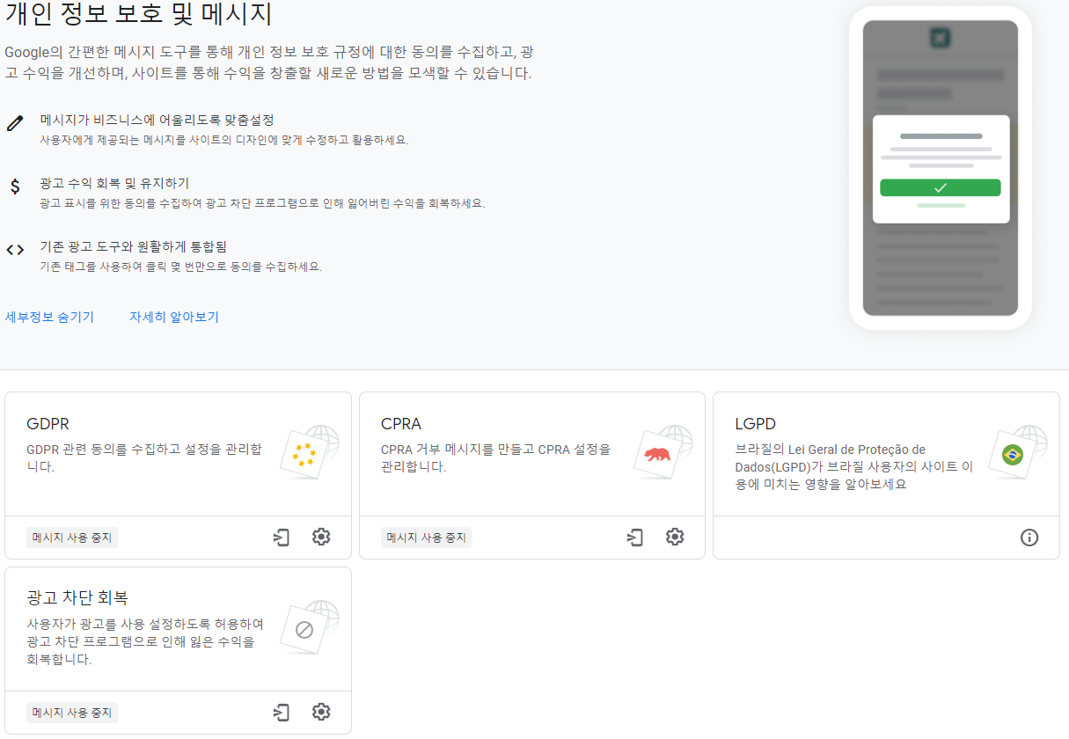
Task: Click GDPR card sign-in arrow icon
Action: point(282,537)
